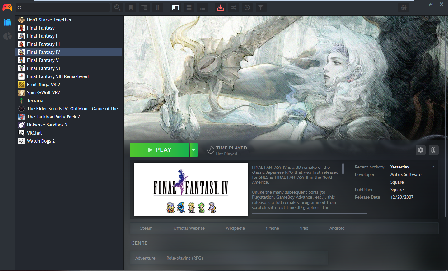The height and width of the screenshot is (271, 448).
Task: Switch to the Details view layout
Action: click(176, 8)
